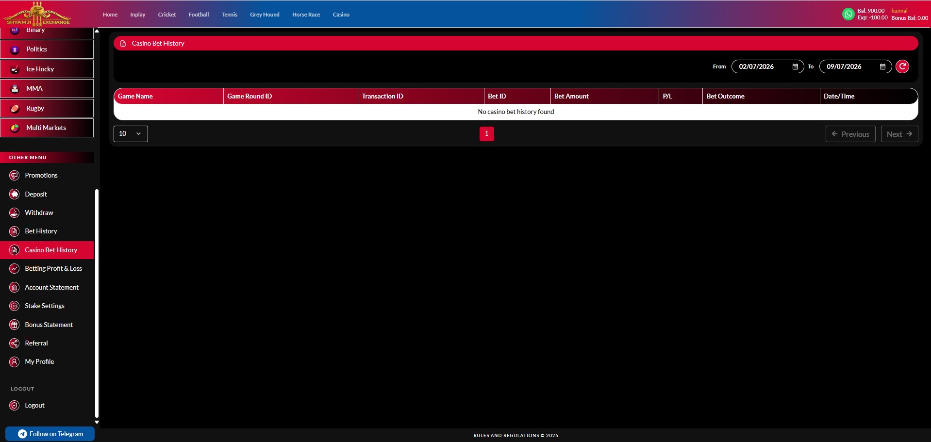This screenshot has width=931, height=442.
Task: Open the rows-per-page dropdown showing 10
Action: (x=131, y=134)
